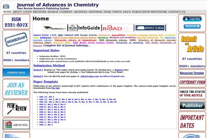The width and height of the screenshot is (207, 138).
Task: Go to LOGIN in navigation bar
Action: (x=27, y=12)
